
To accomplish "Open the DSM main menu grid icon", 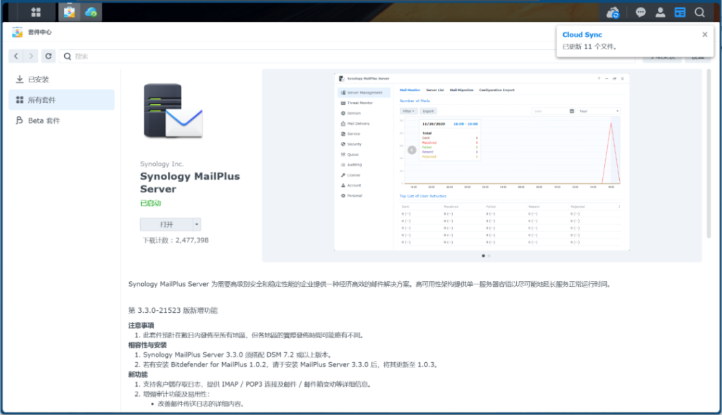I will 36,13.
